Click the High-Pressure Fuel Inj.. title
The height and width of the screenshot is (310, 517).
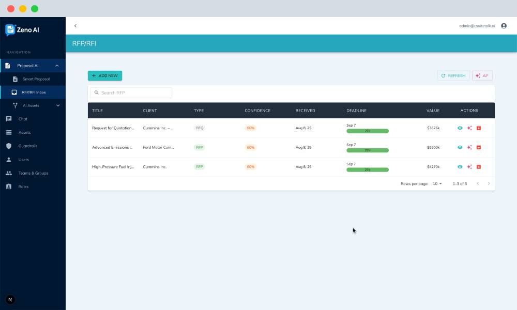click(113, 167)
